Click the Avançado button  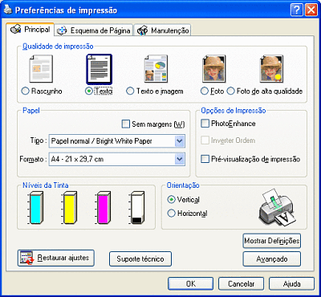(x=272, y=259)
